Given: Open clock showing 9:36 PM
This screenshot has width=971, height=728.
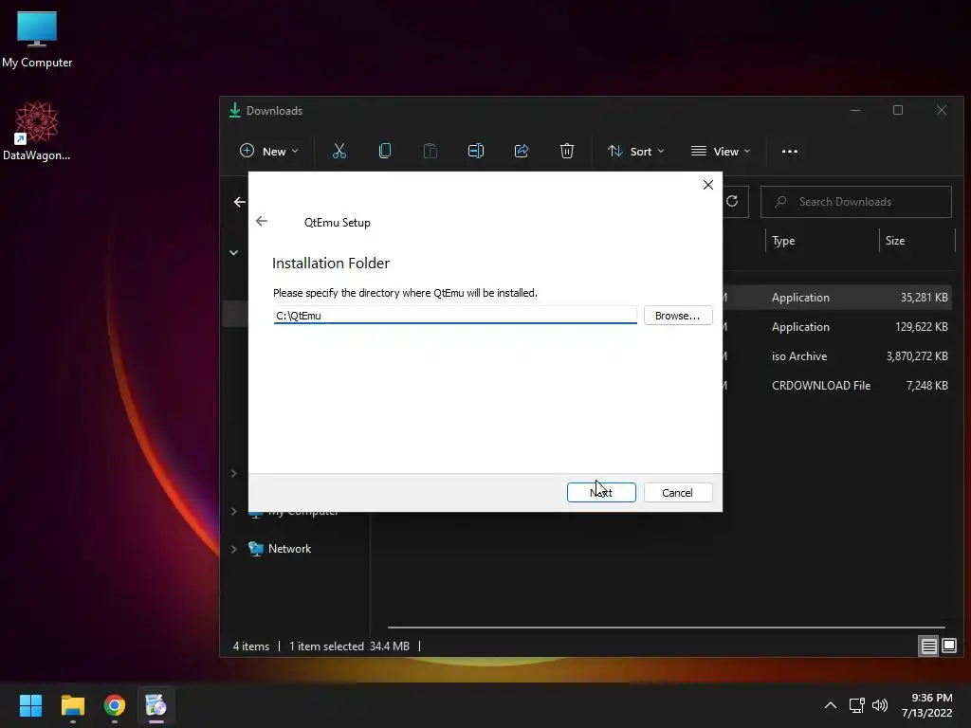Looking at the screenshot, I should click(927, 705).
